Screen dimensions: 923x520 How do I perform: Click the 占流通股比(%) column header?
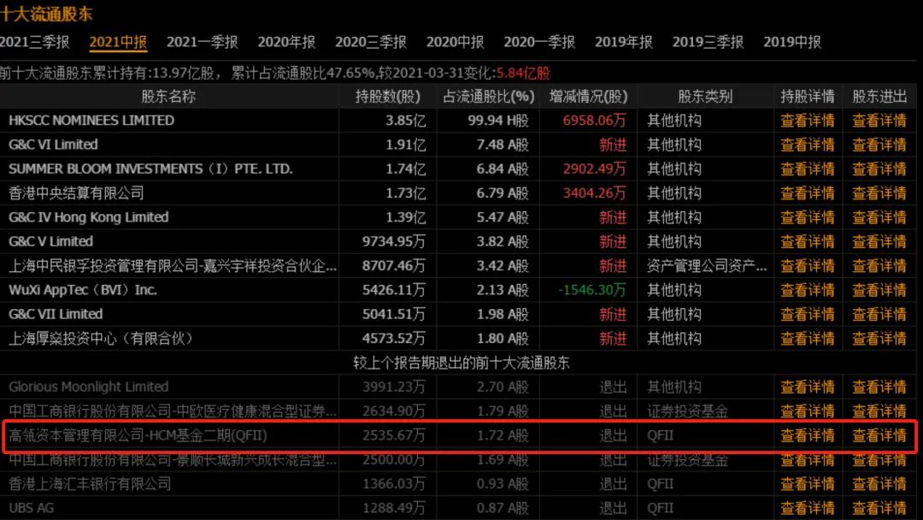point(488,97)
